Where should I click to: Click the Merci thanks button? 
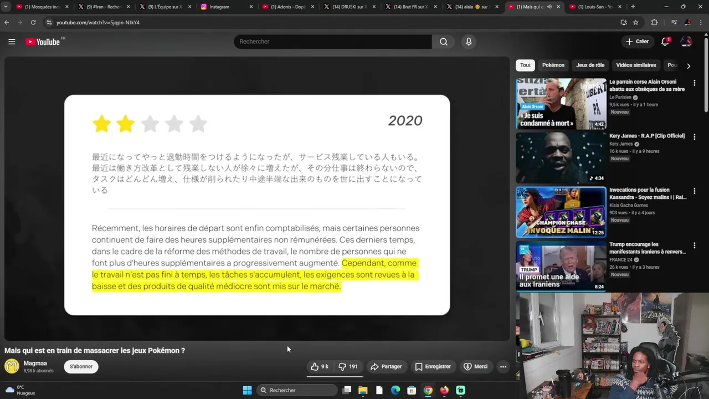[x=475, y=366]
